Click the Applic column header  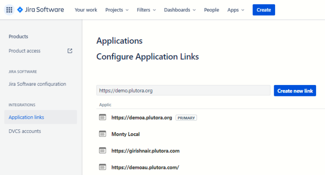click(105, 105)
